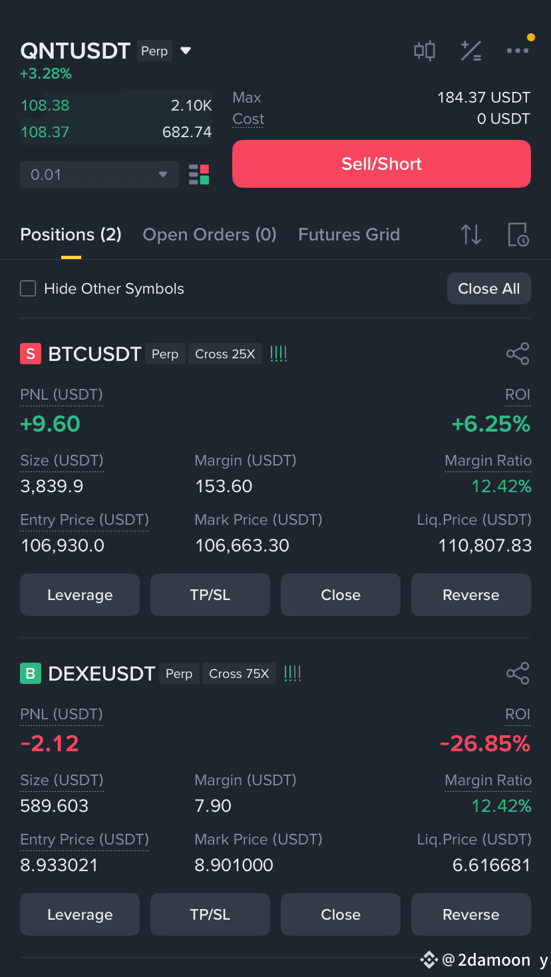Switch to the Futures Grid tab
The height and width of the screenshot is (977, 551).
[x=349, y=234]
